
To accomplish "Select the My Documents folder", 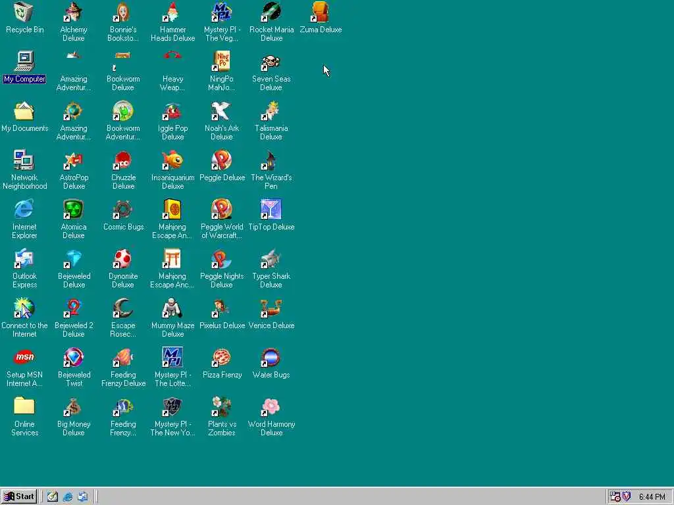I will [24, 110].
